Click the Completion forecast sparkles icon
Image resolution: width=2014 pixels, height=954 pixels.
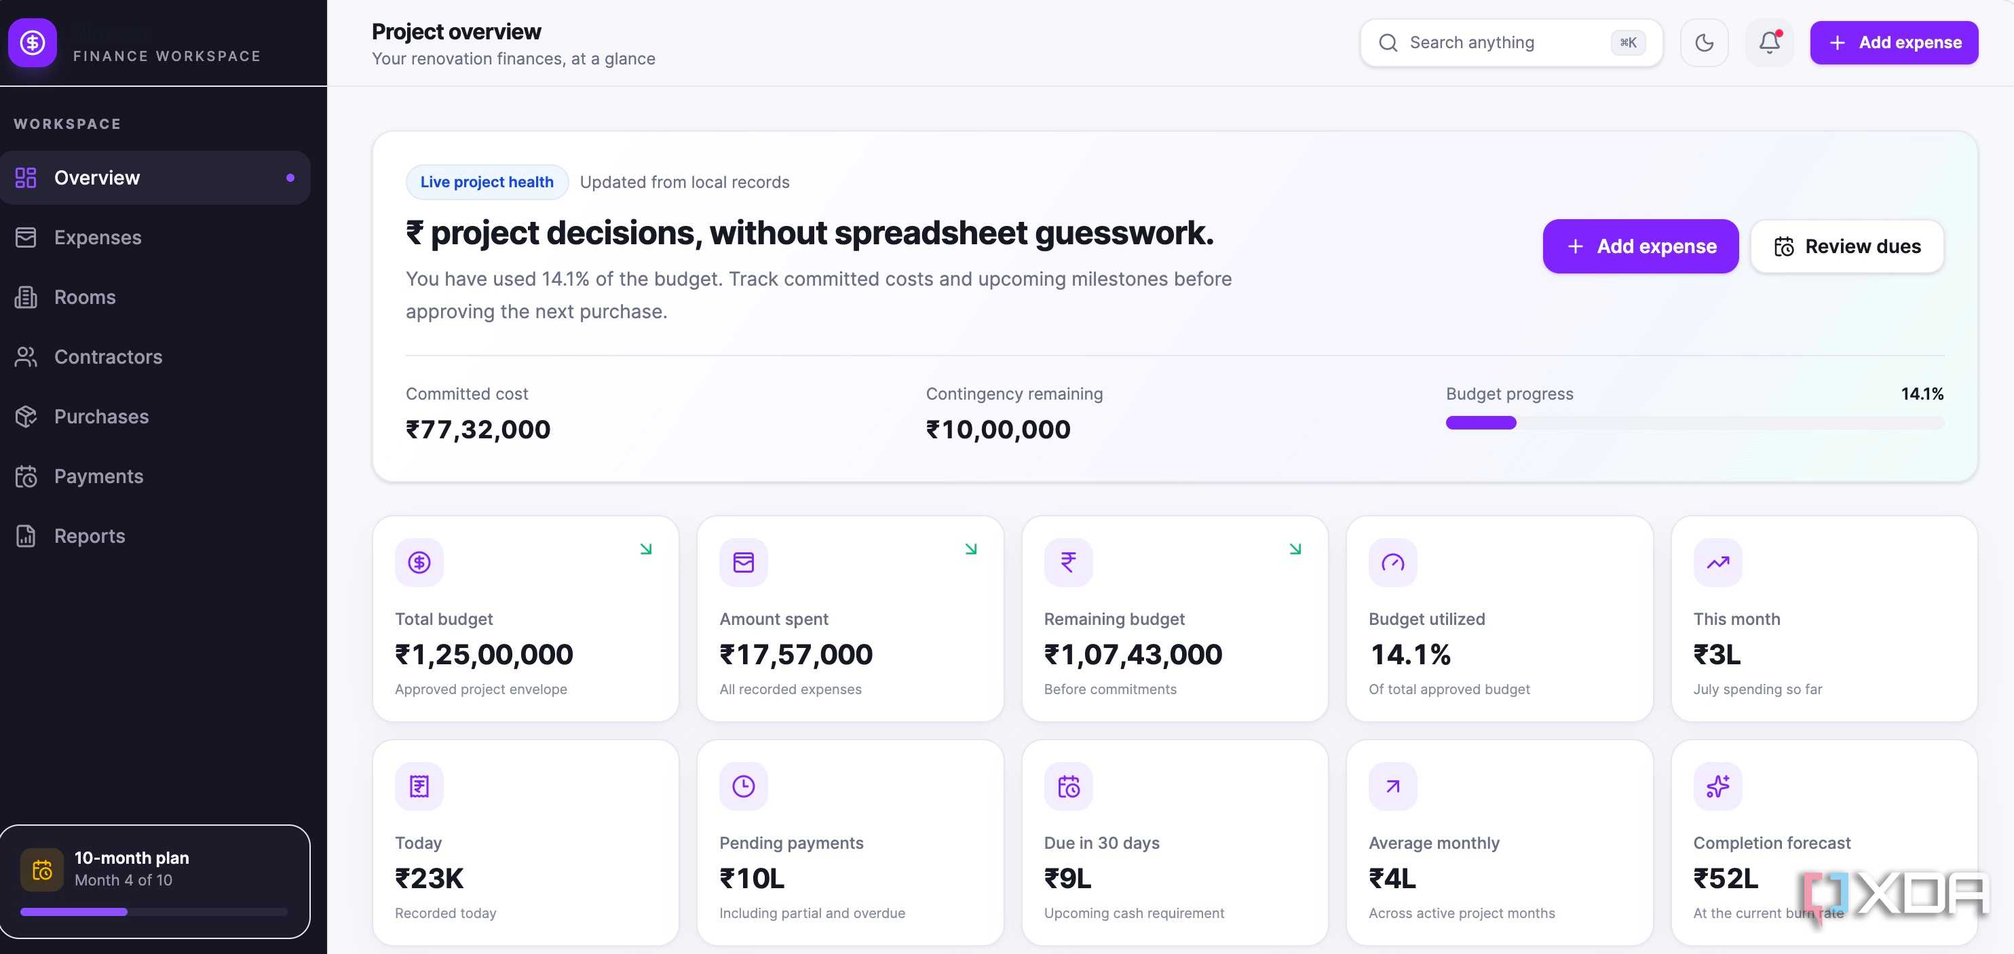1717,786
